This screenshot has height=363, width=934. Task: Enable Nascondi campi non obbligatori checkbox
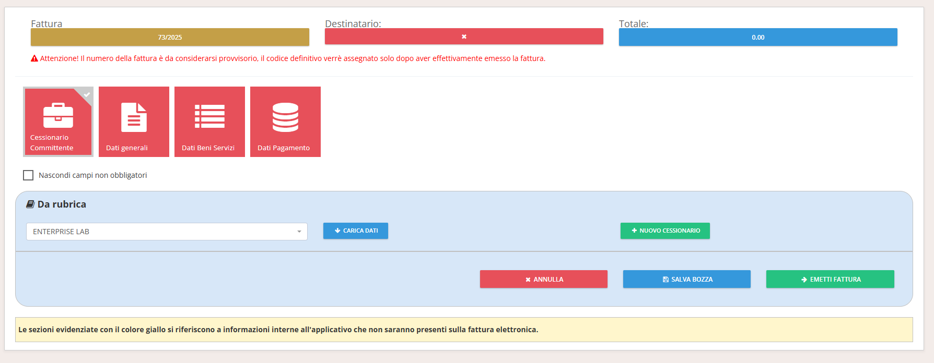pos(28,175)
